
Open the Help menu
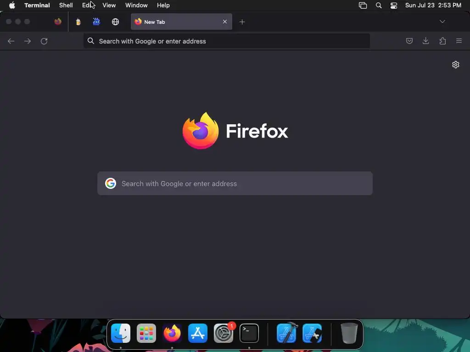[x=163, y=5]
